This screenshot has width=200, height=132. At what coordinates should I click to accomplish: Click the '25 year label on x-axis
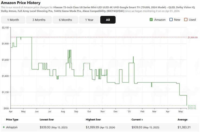pos(129,112)
